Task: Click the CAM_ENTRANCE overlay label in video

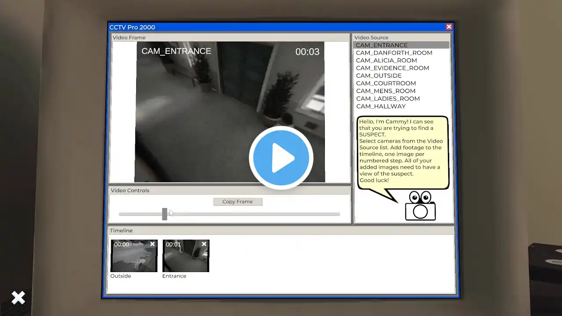Action: coord(176,51)
